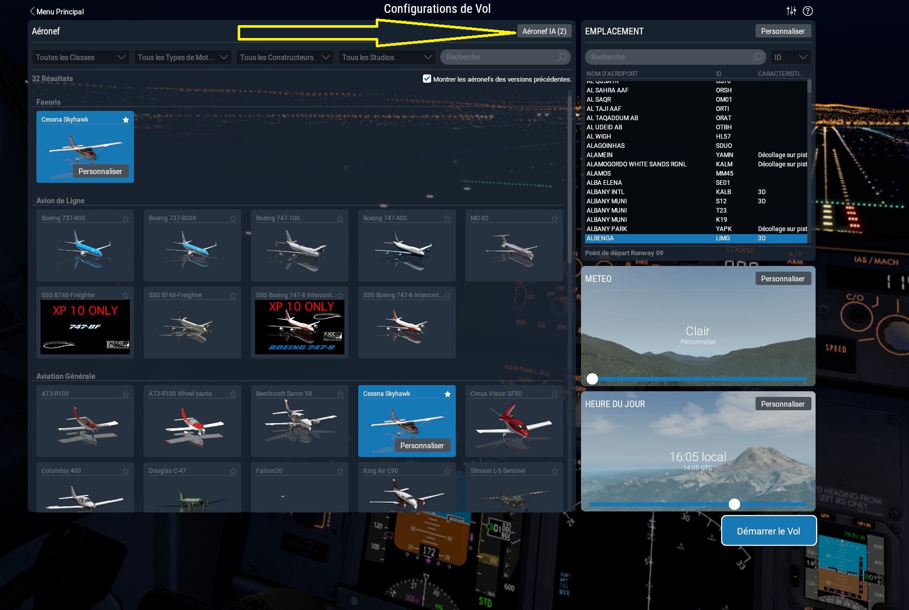Unstar Cessna Skyhawk in Aviation Générale
This screenshot has width=909, height=610.
click(x=448, y=394)
